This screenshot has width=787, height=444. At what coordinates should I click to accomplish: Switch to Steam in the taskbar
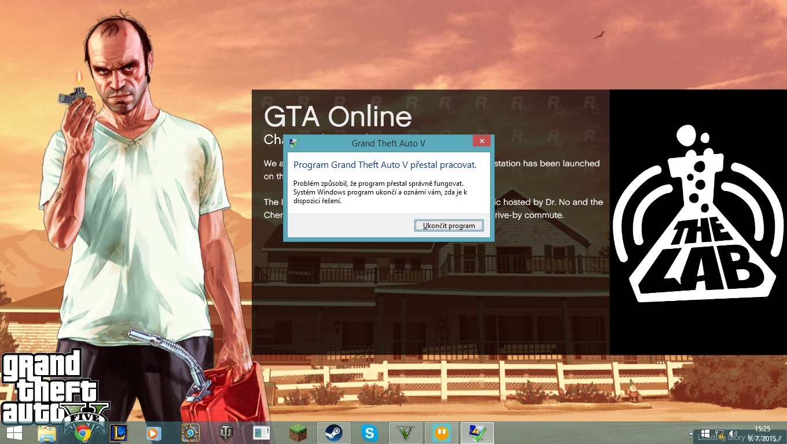pos(333,433)
